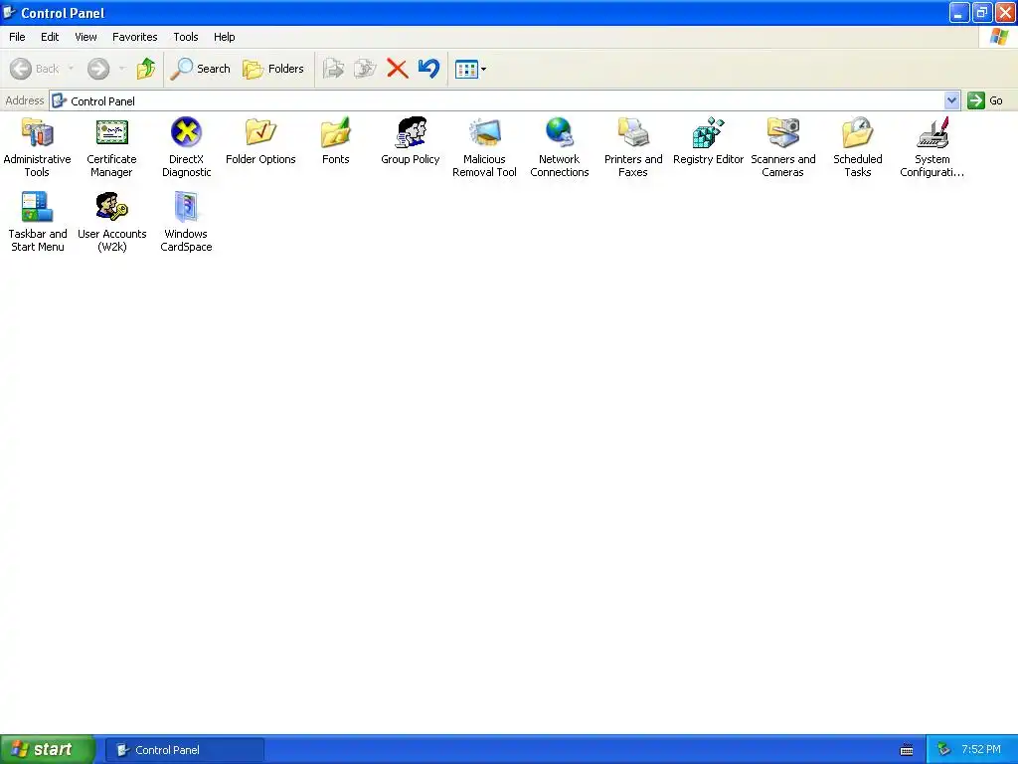Open Printers and Faxes
The image size is (1018, 764).
pos(633,147)
